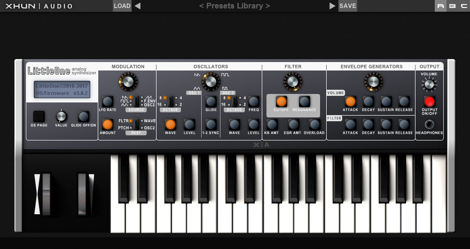Select the filter OVERLOAD button

click(314, 124)
